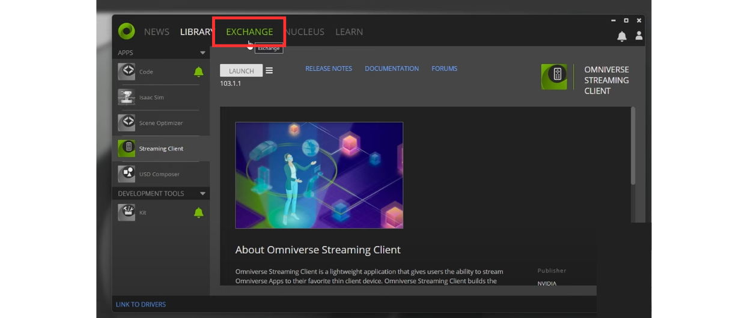Open the user account icon
The width and height of the screenshot is (748, 318).
click(x=639, y=36)
